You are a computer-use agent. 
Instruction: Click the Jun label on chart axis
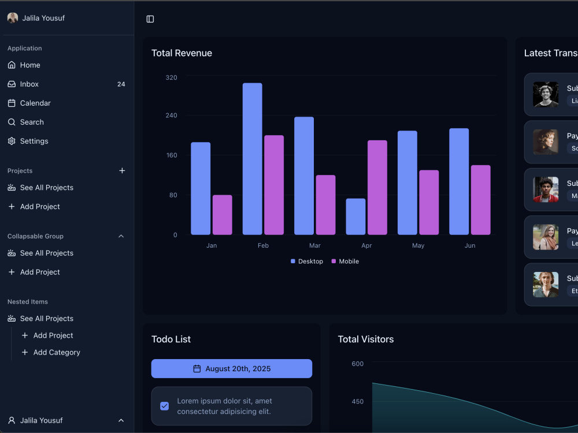pos(469,245)
